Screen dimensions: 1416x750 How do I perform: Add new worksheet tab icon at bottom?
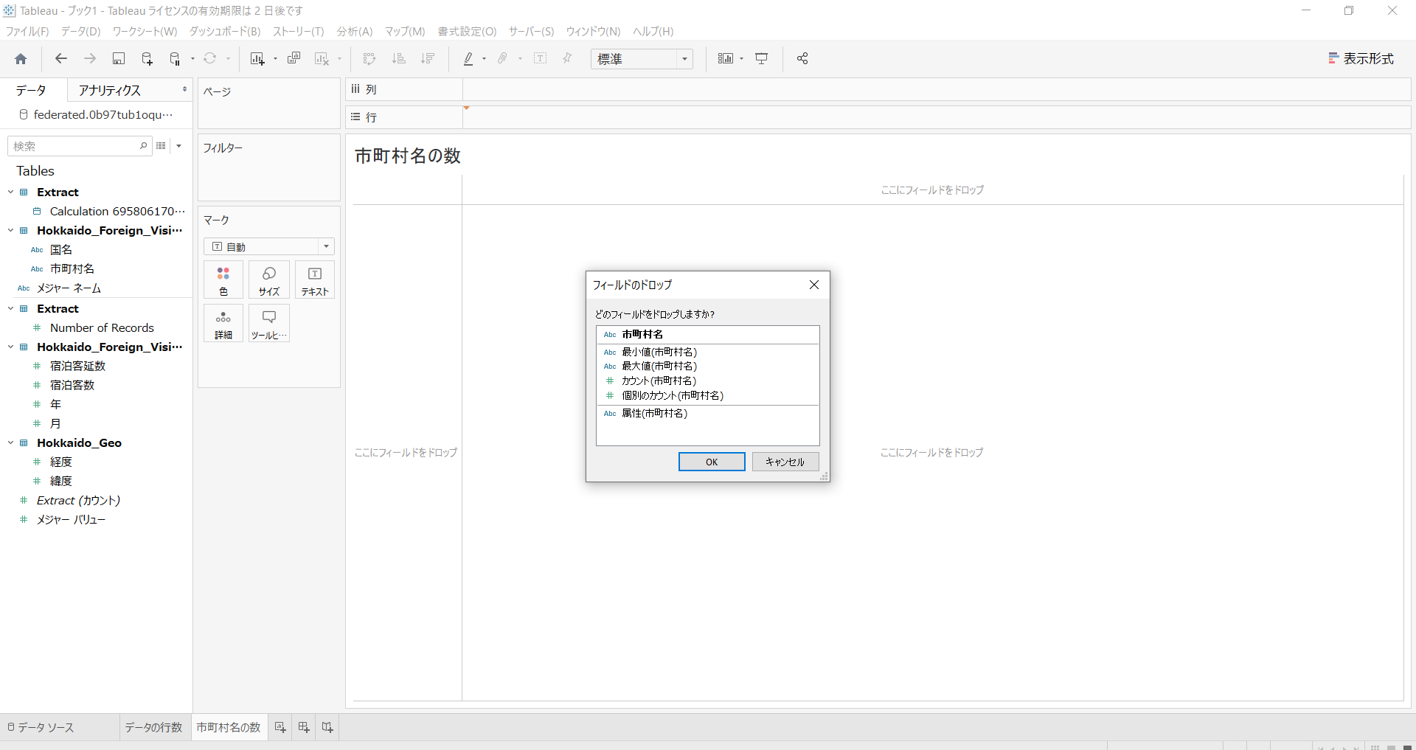point(280,728)
